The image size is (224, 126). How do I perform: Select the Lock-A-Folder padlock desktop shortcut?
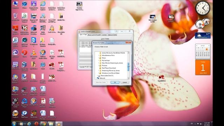point(52,29)
